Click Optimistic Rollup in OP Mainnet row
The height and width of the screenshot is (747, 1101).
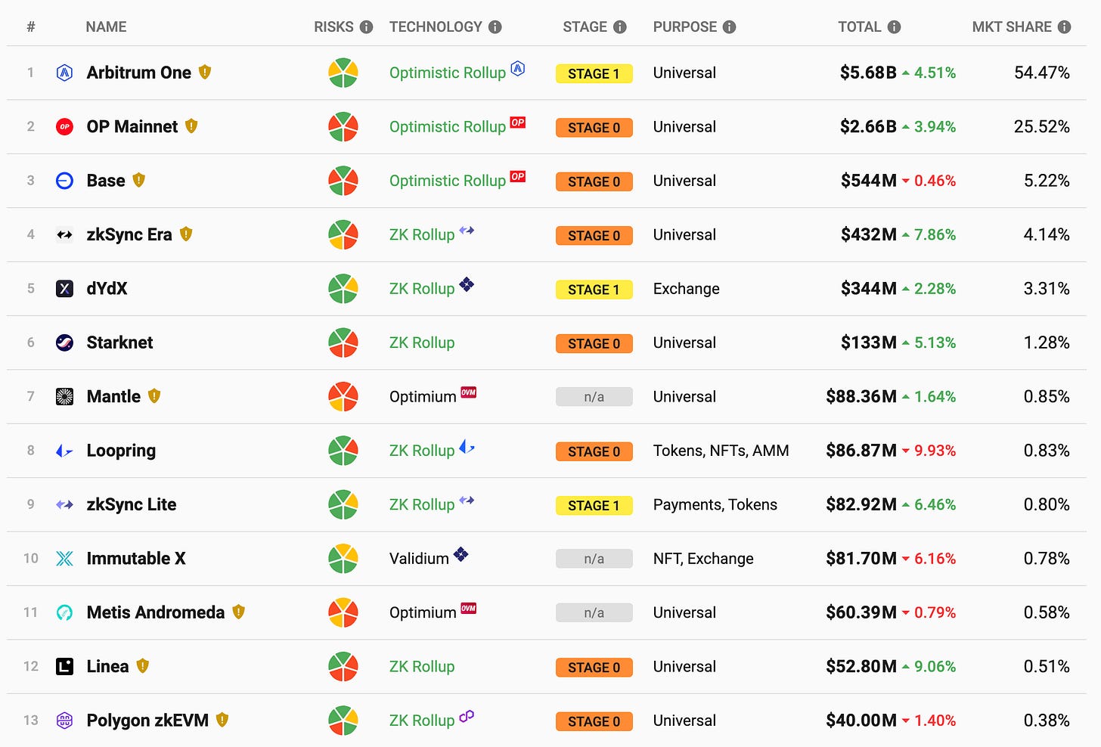tap(448, 127)
